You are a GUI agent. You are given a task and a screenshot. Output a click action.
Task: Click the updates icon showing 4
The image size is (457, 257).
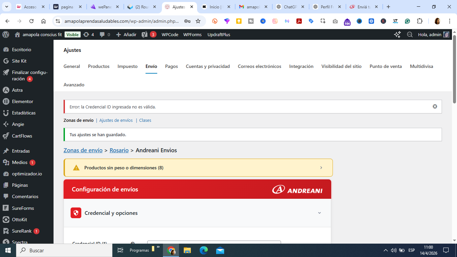click(x=89, y=34)
